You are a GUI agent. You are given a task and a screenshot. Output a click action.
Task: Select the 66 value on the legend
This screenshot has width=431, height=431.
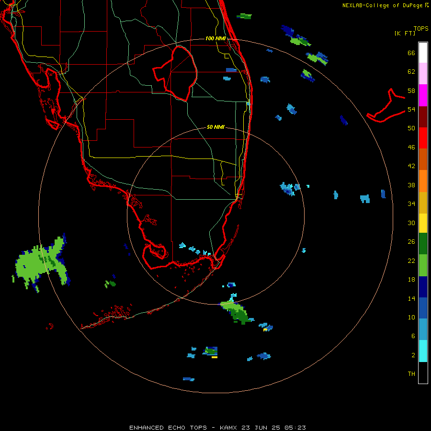coord(411,53)
